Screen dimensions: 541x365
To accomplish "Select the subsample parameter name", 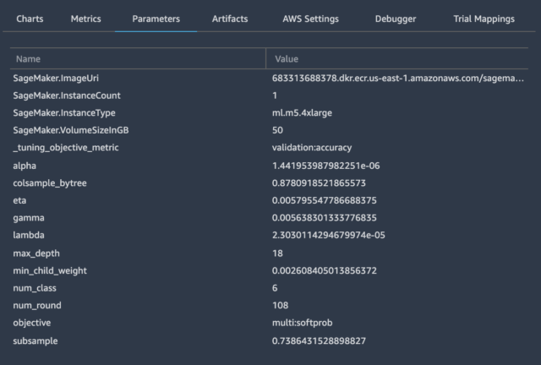I will [36, 341].
